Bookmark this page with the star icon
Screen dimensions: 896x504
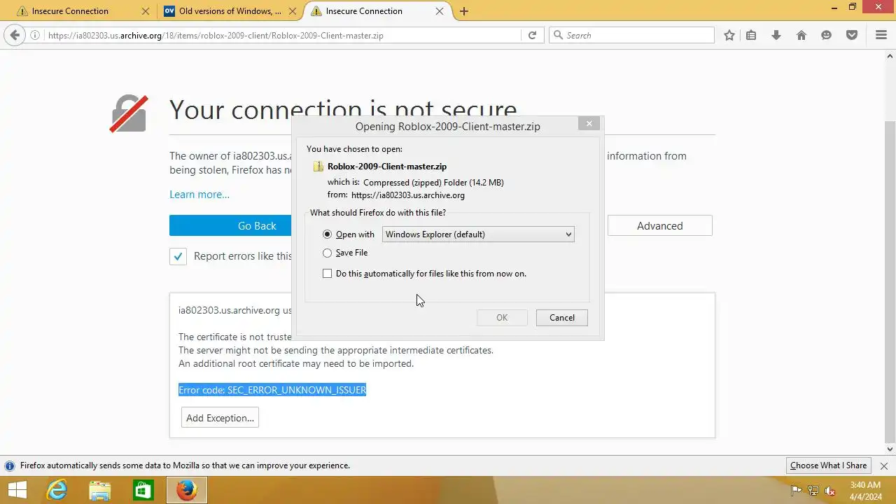tap(729, 35)
